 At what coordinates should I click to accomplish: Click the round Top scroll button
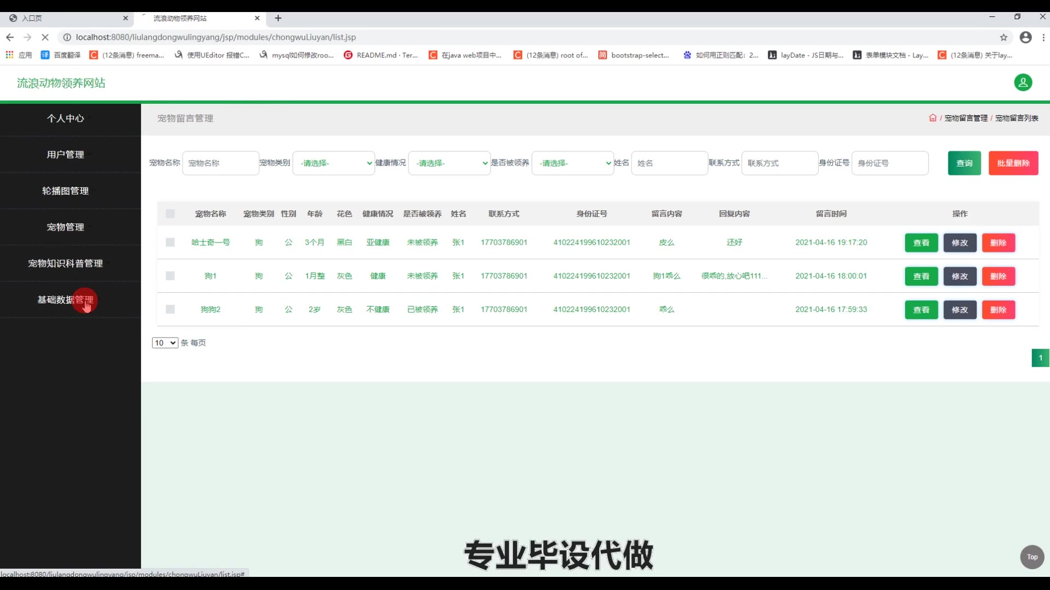(x=1032, y=557)
